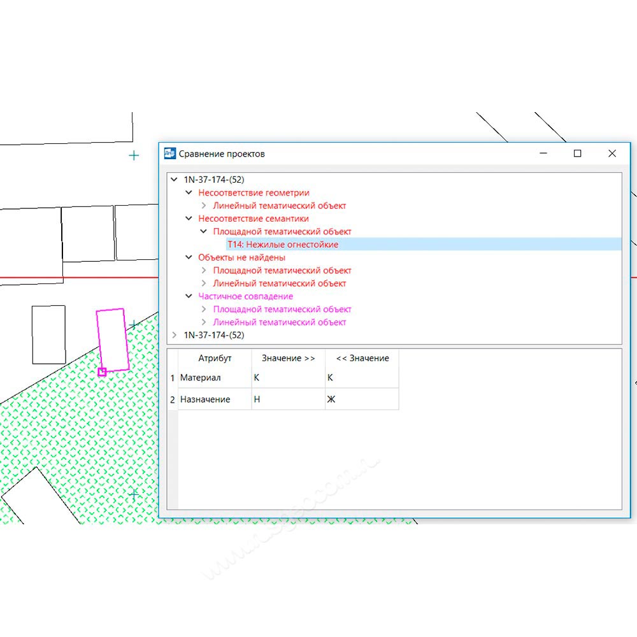The height and width of the screenshot is (637, 637).
Task: Click the row 2 number header
Action: [x=172, y=399]
